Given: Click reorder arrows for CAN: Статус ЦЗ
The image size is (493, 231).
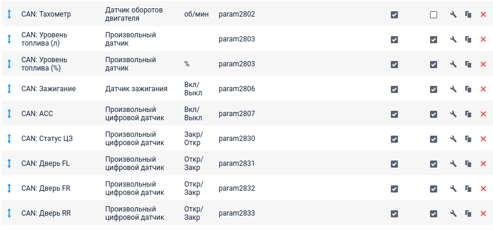Looking at the screenshot, I should [x=9, y=139].
